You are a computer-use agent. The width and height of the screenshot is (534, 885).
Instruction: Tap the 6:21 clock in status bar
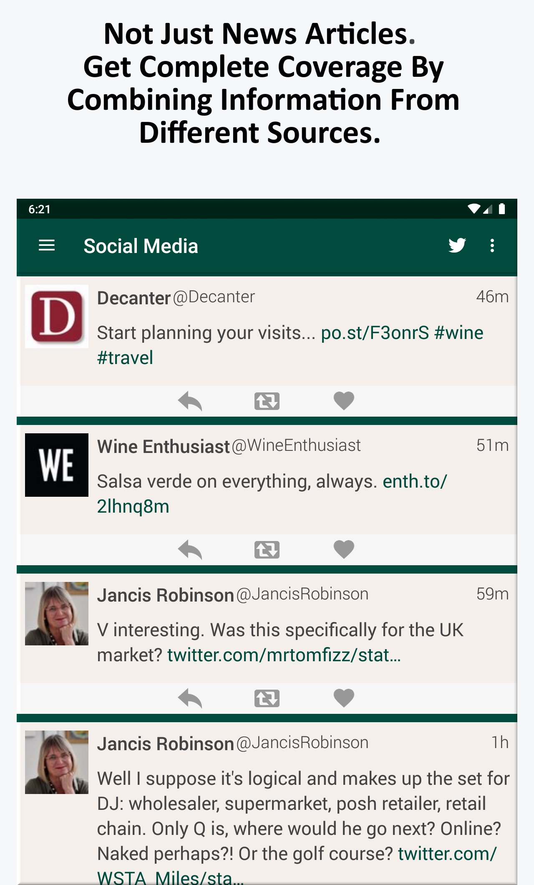[39, 209]
